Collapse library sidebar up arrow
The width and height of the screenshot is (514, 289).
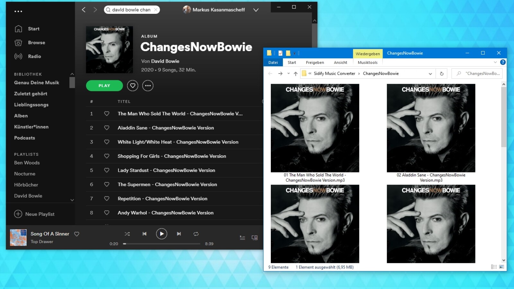[72, 74]
